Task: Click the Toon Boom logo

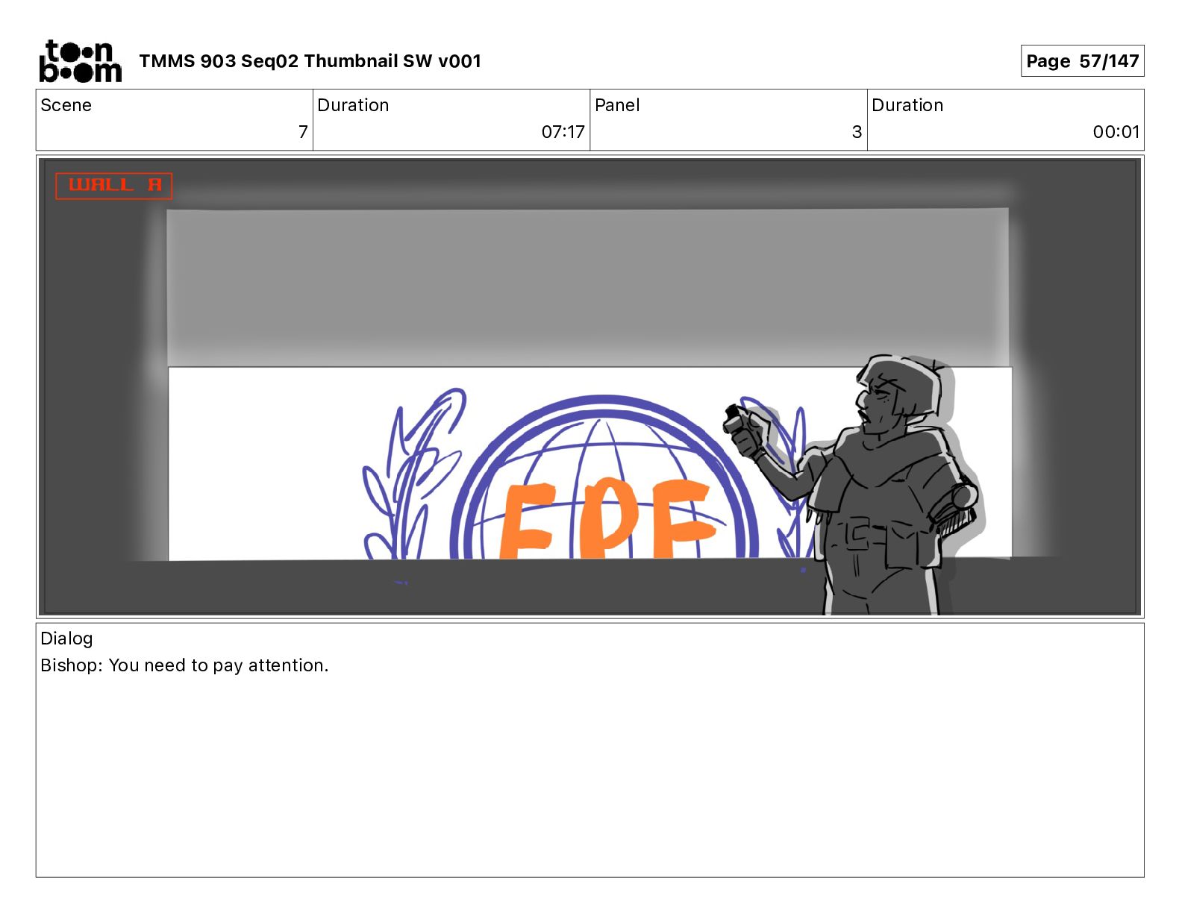Action: click(x=80, y=60)
